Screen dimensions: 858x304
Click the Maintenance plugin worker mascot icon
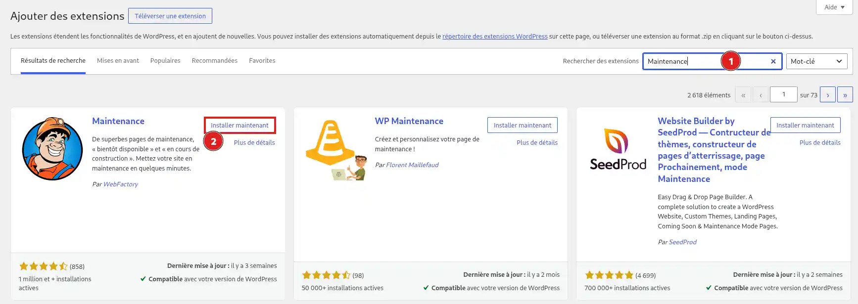52,149
